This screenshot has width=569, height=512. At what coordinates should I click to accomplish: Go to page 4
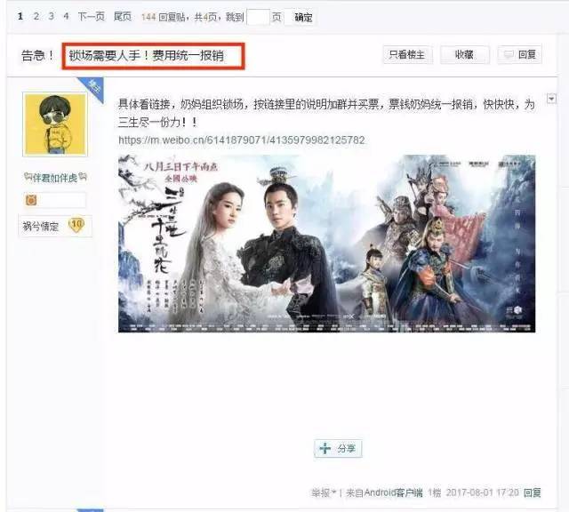pyautogui.click(x=66, y=16)
